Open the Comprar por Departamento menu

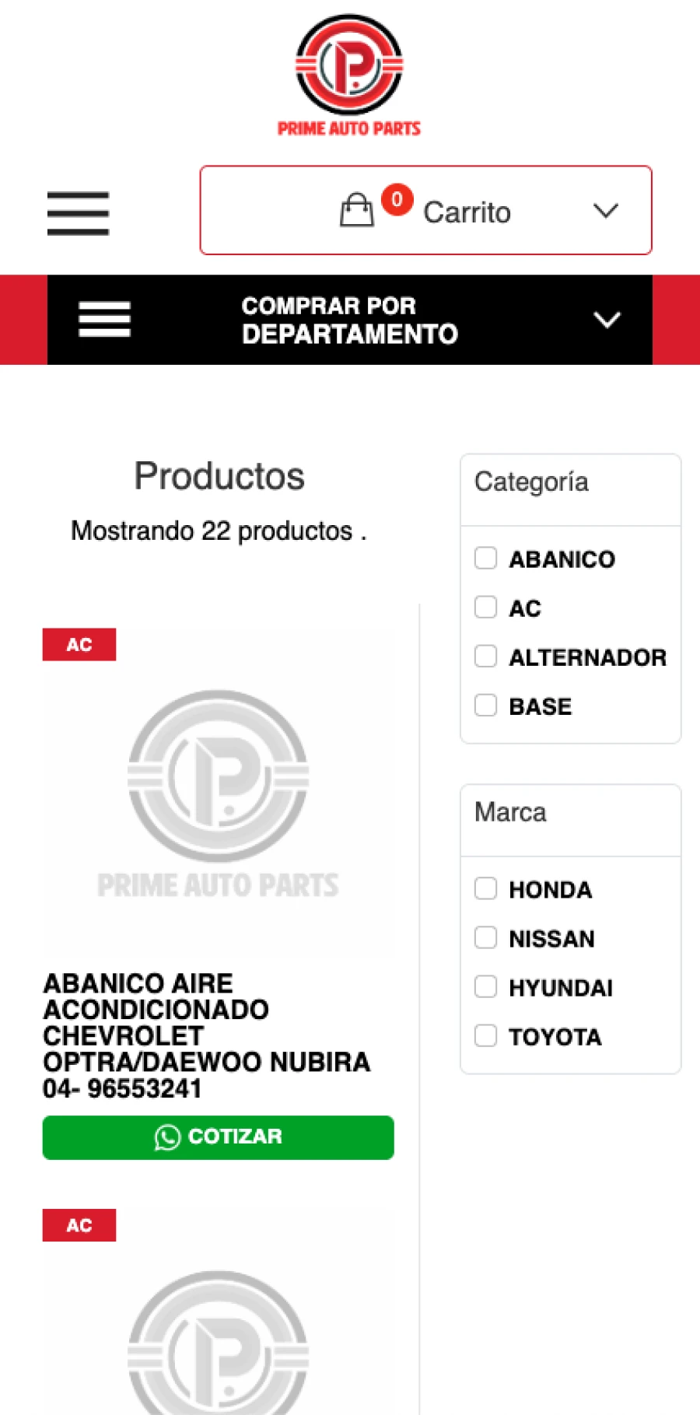coord(350,320)
